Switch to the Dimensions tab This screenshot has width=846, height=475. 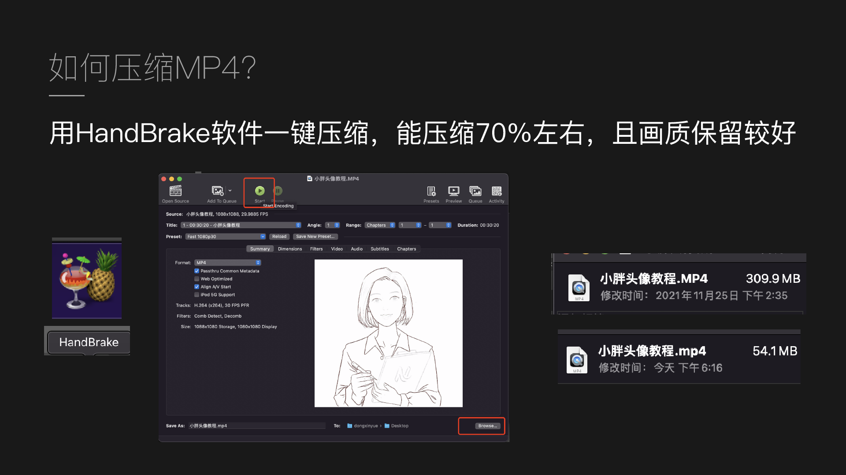[x=290, y=249]
